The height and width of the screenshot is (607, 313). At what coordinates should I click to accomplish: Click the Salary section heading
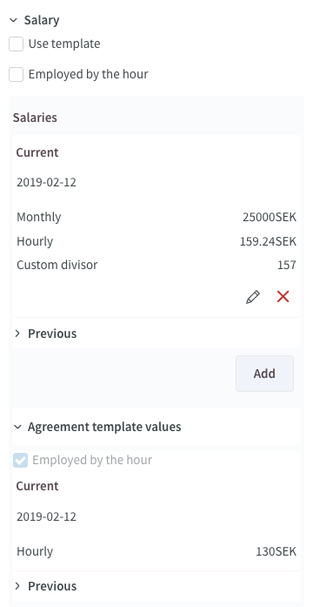tap(42, 21)
